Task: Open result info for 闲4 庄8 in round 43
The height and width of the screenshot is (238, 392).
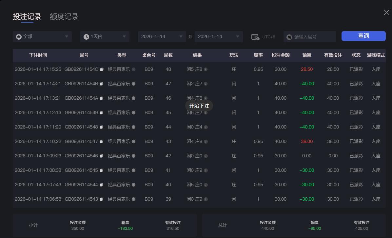Action: 206,141
